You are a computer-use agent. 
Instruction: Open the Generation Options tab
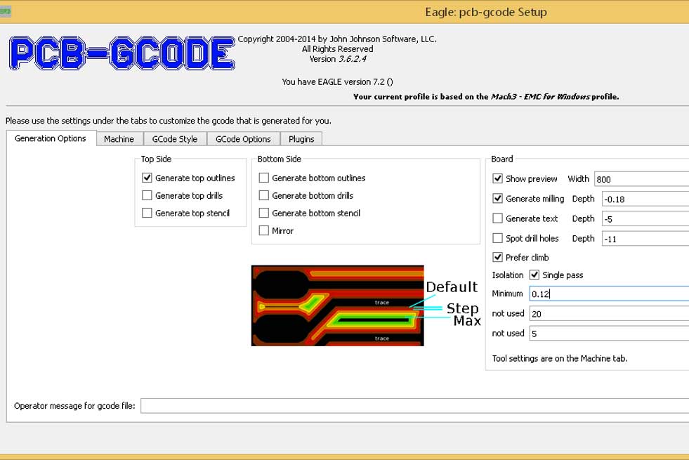pos(51,138)
